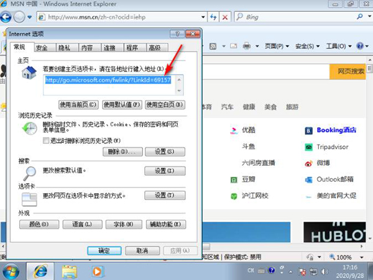Click the Print toolbar icon
The height and width of the screenshot is (280, 373).
tap(247, 45)
